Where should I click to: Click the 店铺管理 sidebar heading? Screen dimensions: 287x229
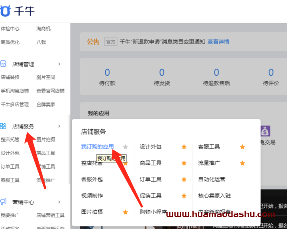(x=23, y=64)
